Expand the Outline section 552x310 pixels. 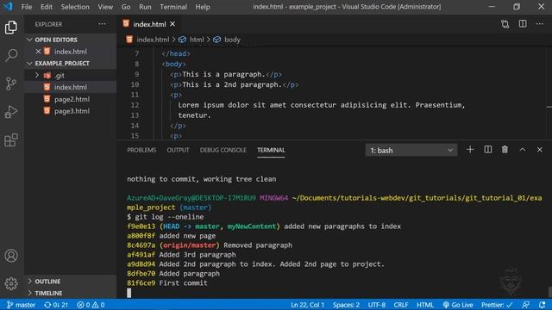[29, 282]
